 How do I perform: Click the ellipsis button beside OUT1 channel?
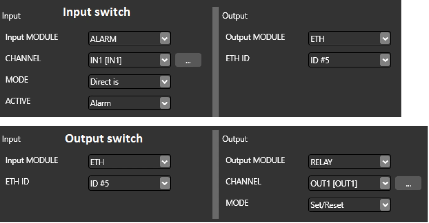pyautogui.click(x=408, y=183)
